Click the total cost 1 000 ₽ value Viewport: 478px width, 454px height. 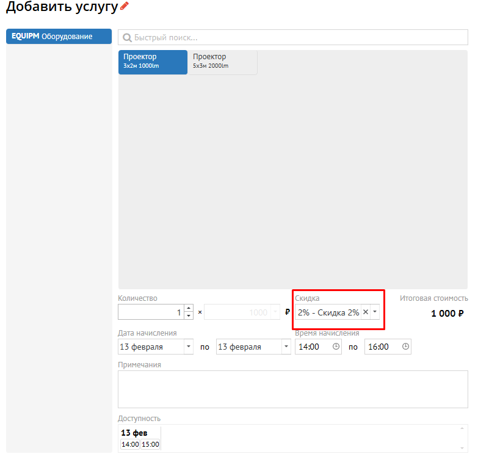pos(447,313)
